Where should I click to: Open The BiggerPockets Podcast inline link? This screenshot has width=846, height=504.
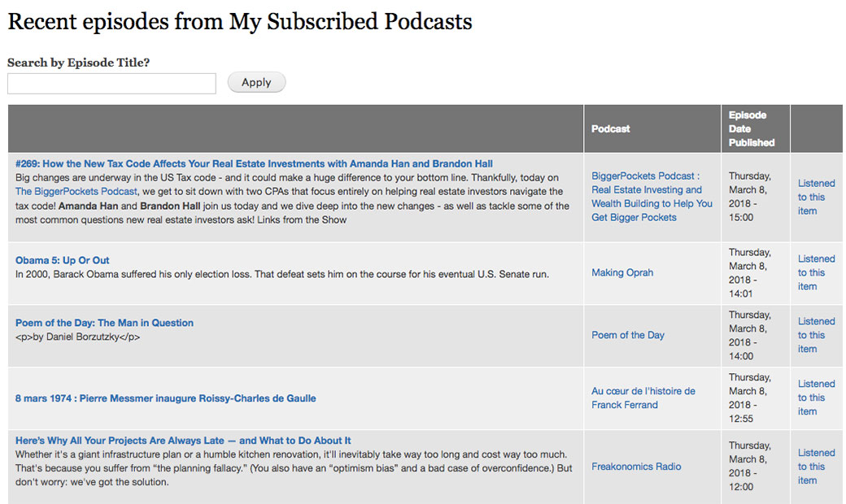(x=76, y=191)
